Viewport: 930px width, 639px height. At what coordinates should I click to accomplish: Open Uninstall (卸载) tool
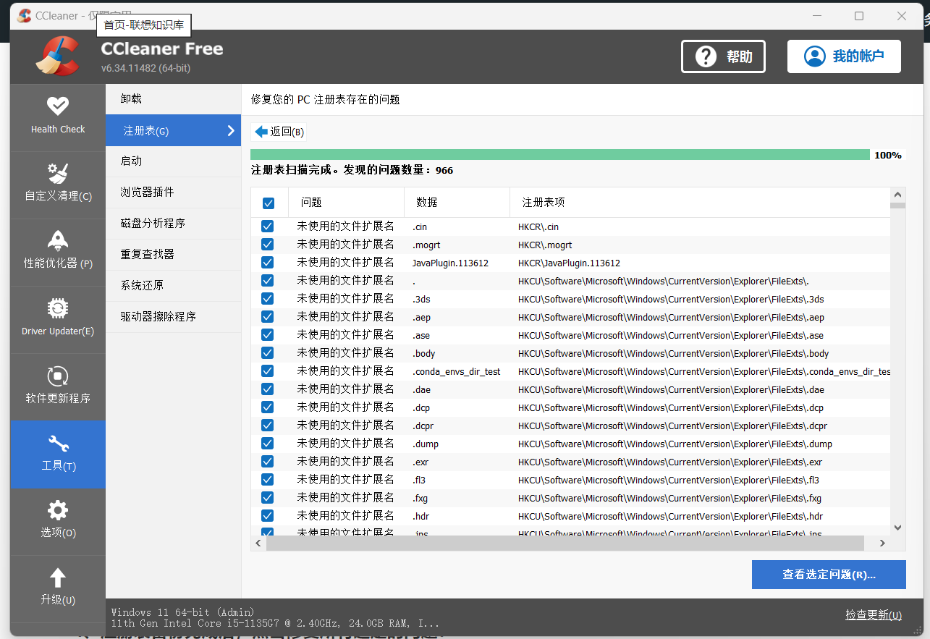pyautogui.click(x=173, y=99)
